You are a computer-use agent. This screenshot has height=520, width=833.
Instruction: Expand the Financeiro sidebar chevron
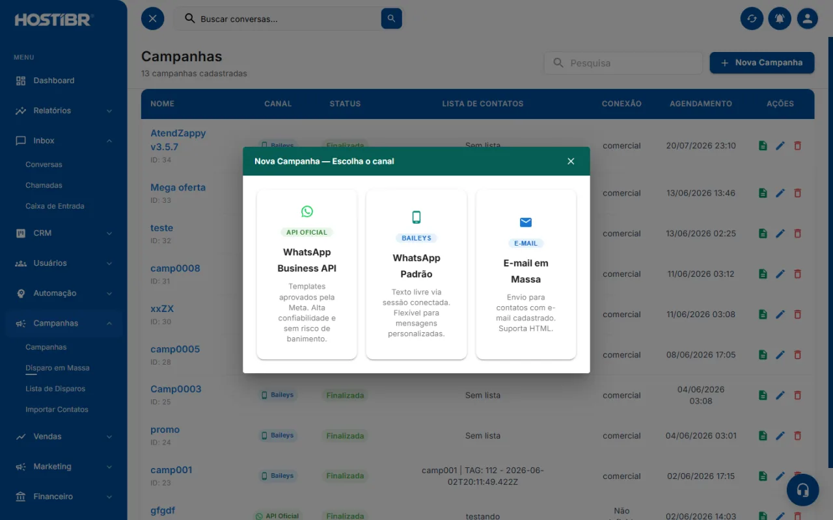click(x=109, y=497)
